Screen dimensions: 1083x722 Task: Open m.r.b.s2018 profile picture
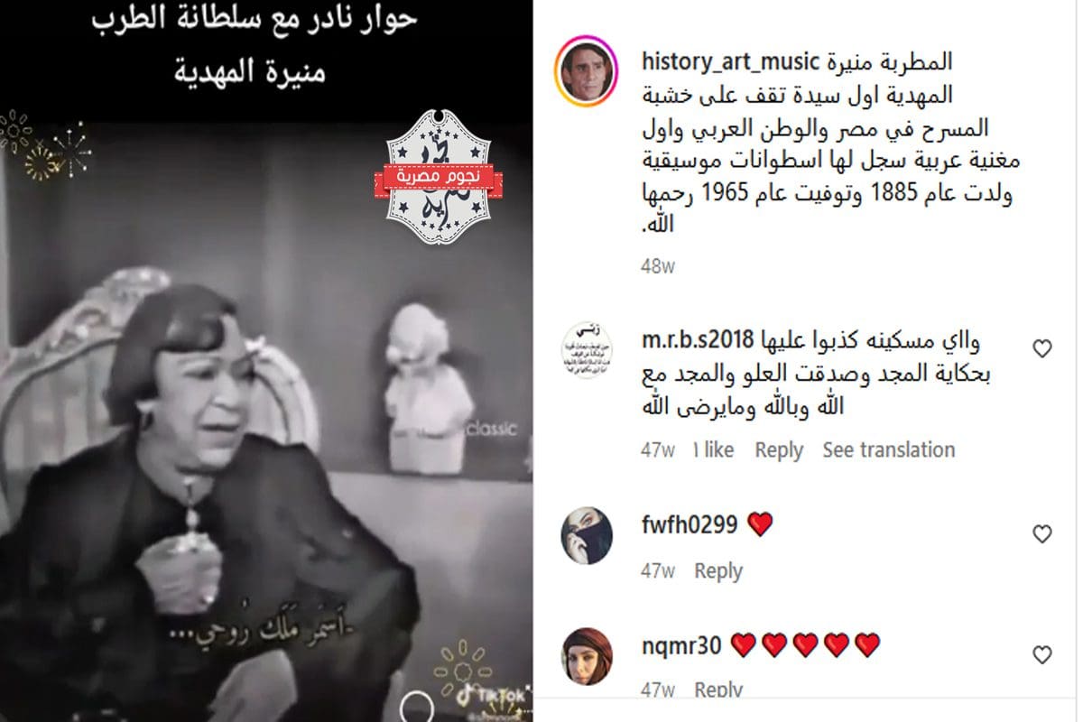coord(586,348)
